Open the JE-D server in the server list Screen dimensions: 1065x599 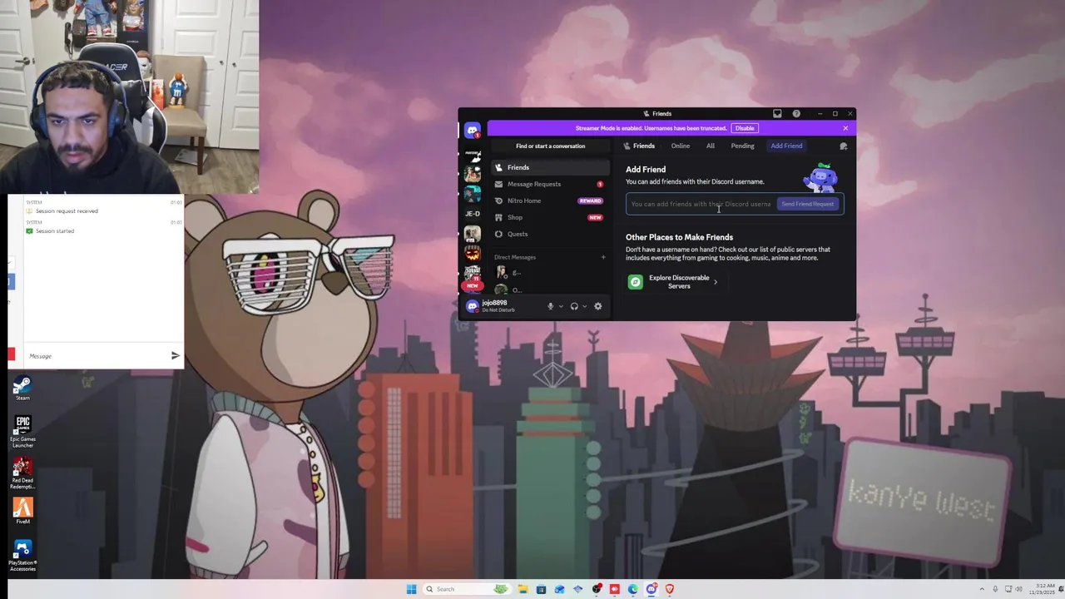[x=473, y=214]
